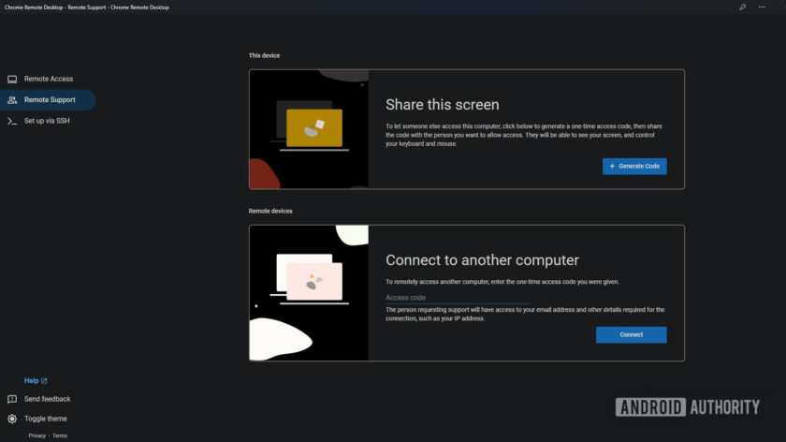Switch theme using Toggle theme label
The image size is (786, 442).
point(46,419)
